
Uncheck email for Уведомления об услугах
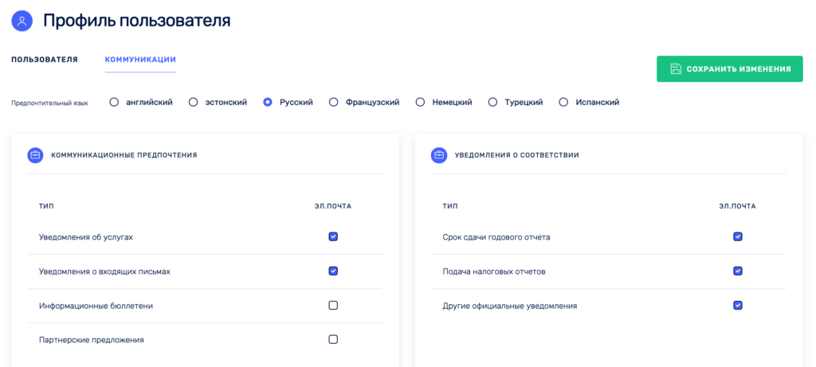point(333,236)
